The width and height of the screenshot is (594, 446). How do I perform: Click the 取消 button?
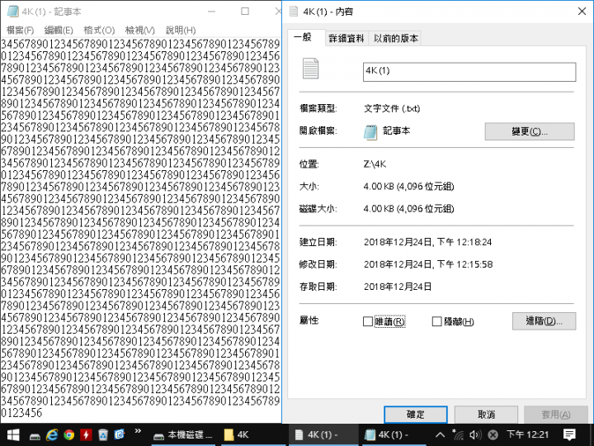tap(487, 415)
